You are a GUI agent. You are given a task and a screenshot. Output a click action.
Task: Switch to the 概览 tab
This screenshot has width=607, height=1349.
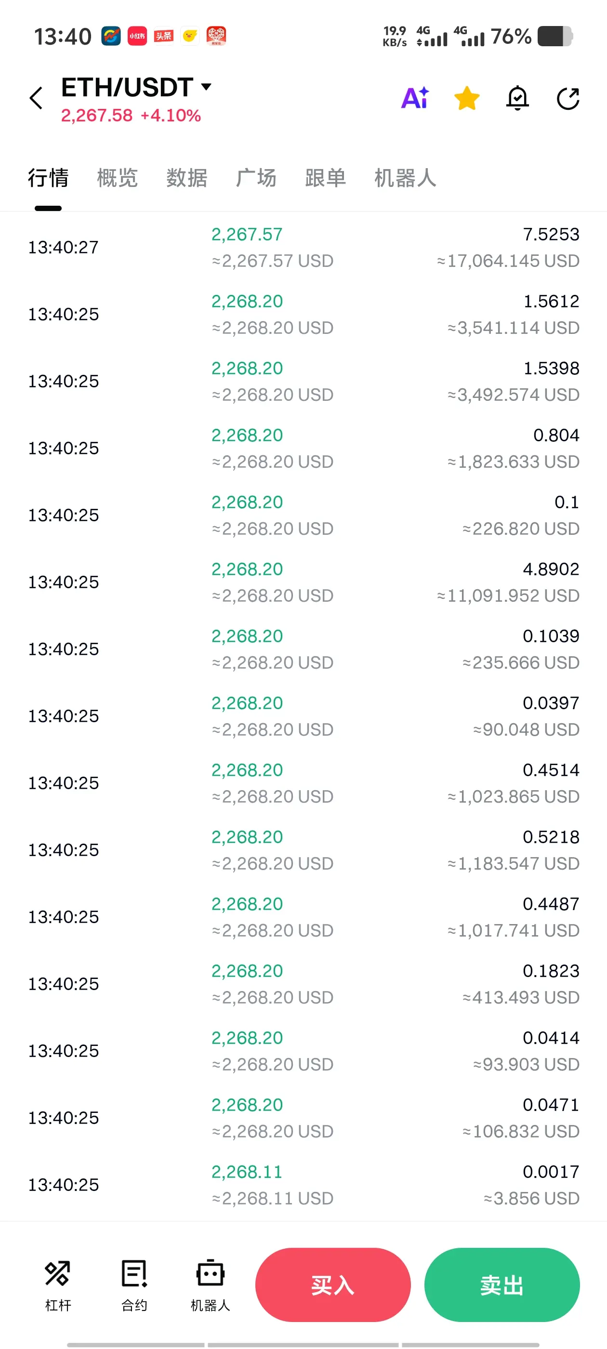(118, 178)
